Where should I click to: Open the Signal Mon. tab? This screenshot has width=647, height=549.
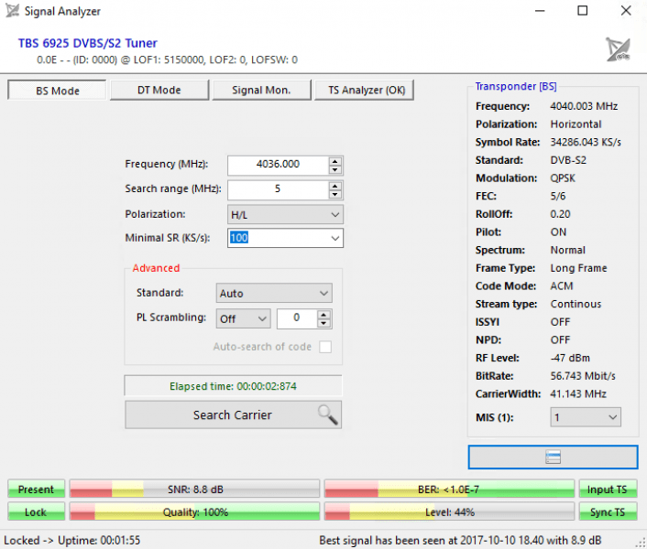pos(261,91)
